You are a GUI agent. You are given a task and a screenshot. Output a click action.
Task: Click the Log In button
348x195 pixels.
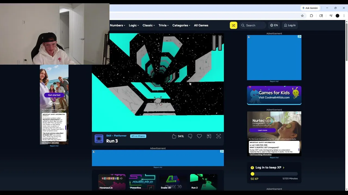290,25
